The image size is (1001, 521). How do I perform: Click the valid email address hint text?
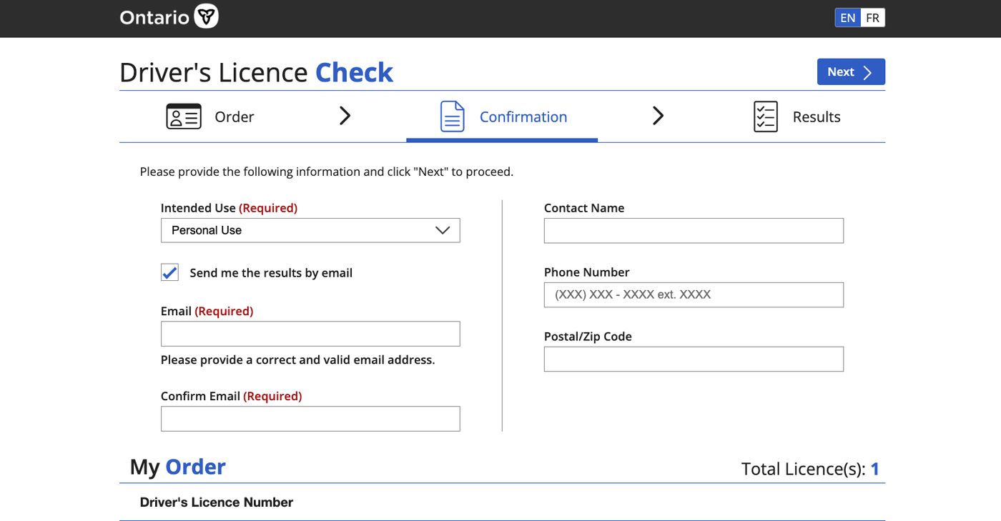tap(297, 359)
